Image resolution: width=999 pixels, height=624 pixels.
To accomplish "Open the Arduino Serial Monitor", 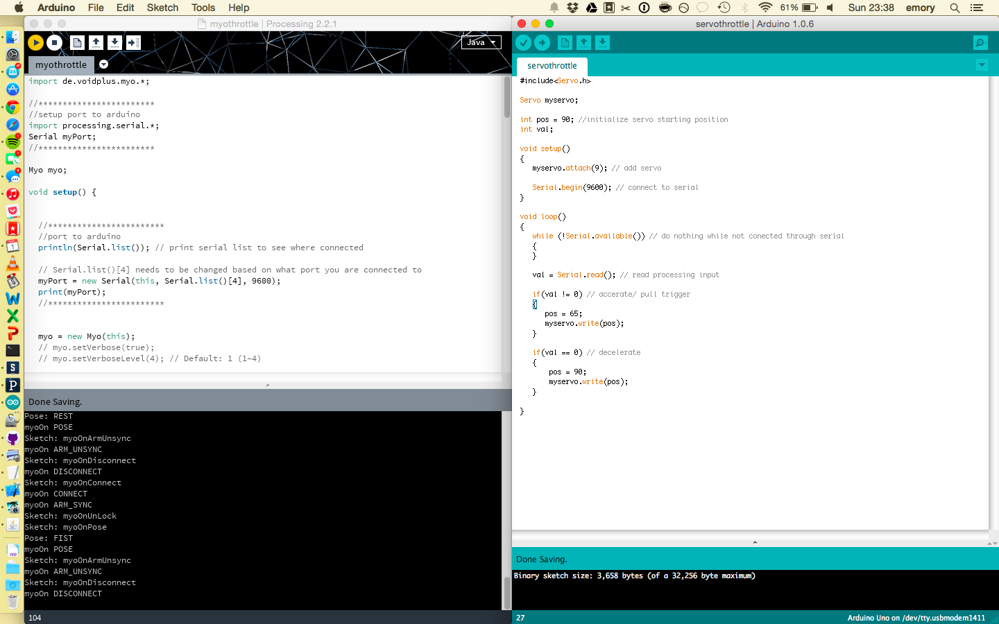I will (980, 43).
